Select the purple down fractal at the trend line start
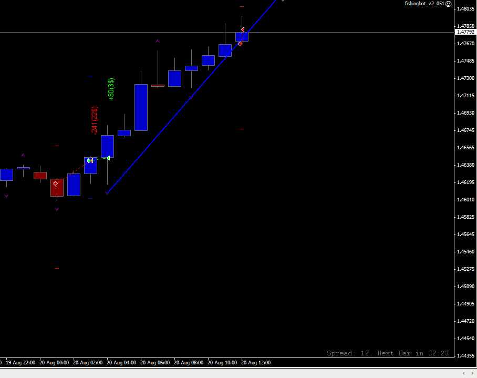This screenshot has width=477, height=378. tap(107, 193)
